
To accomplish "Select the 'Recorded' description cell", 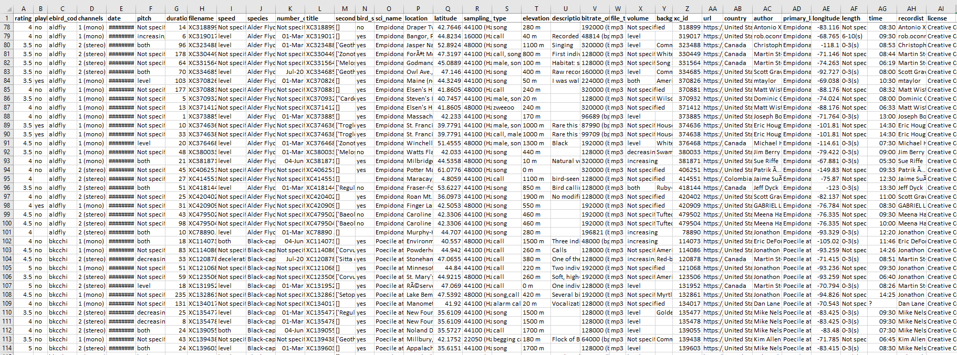I will tap(566, 36).
